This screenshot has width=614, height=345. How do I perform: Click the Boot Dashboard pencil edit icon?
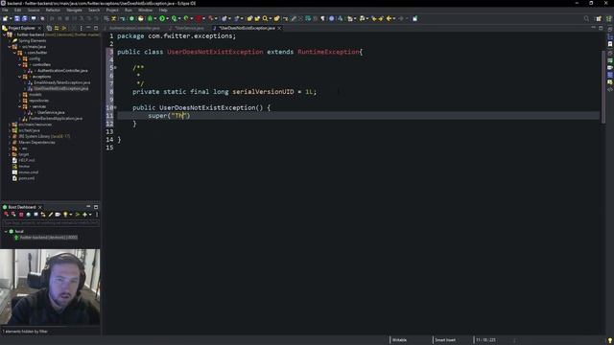(51, 215)
